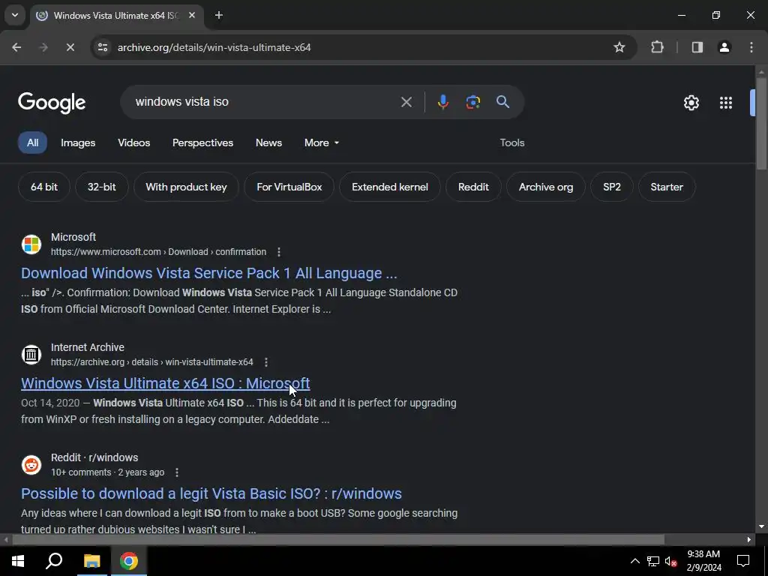
Task: Click the scroll down arrow on scrollbar
Action: click(761, 526)
